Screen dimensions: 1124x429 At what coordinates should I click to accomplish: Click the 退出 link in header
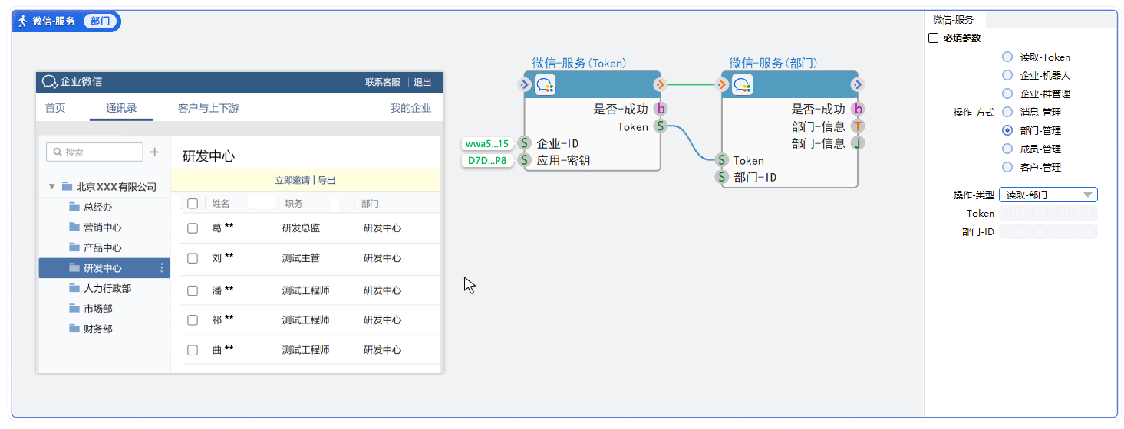tap(423, 83)
